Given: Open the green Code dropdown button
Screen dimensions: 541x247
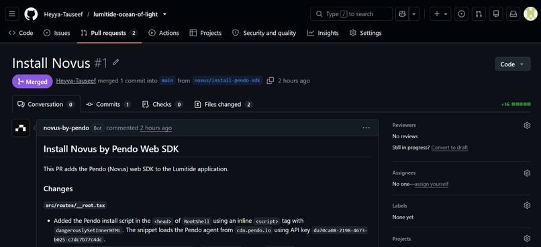Looking at the screenshot, I should (513, 64).
